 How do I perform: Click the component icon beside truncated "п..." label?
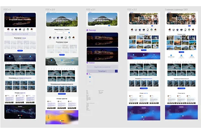point(87,74)
